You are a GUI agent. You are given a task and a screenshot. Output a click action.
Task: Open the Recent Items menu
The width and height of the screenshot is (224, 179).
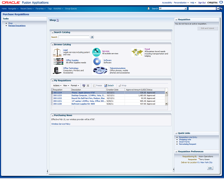(x=27, y=8)
